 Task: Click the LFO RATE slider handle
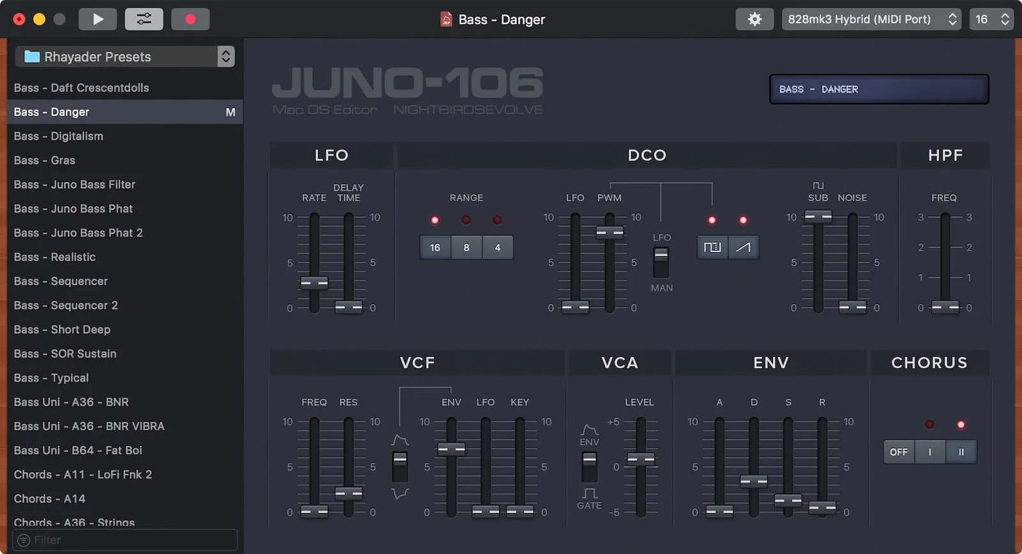314,282
